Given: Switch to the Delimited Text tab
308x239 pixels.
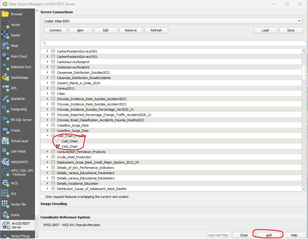Looking at the screenshot, I should [18, 67].
